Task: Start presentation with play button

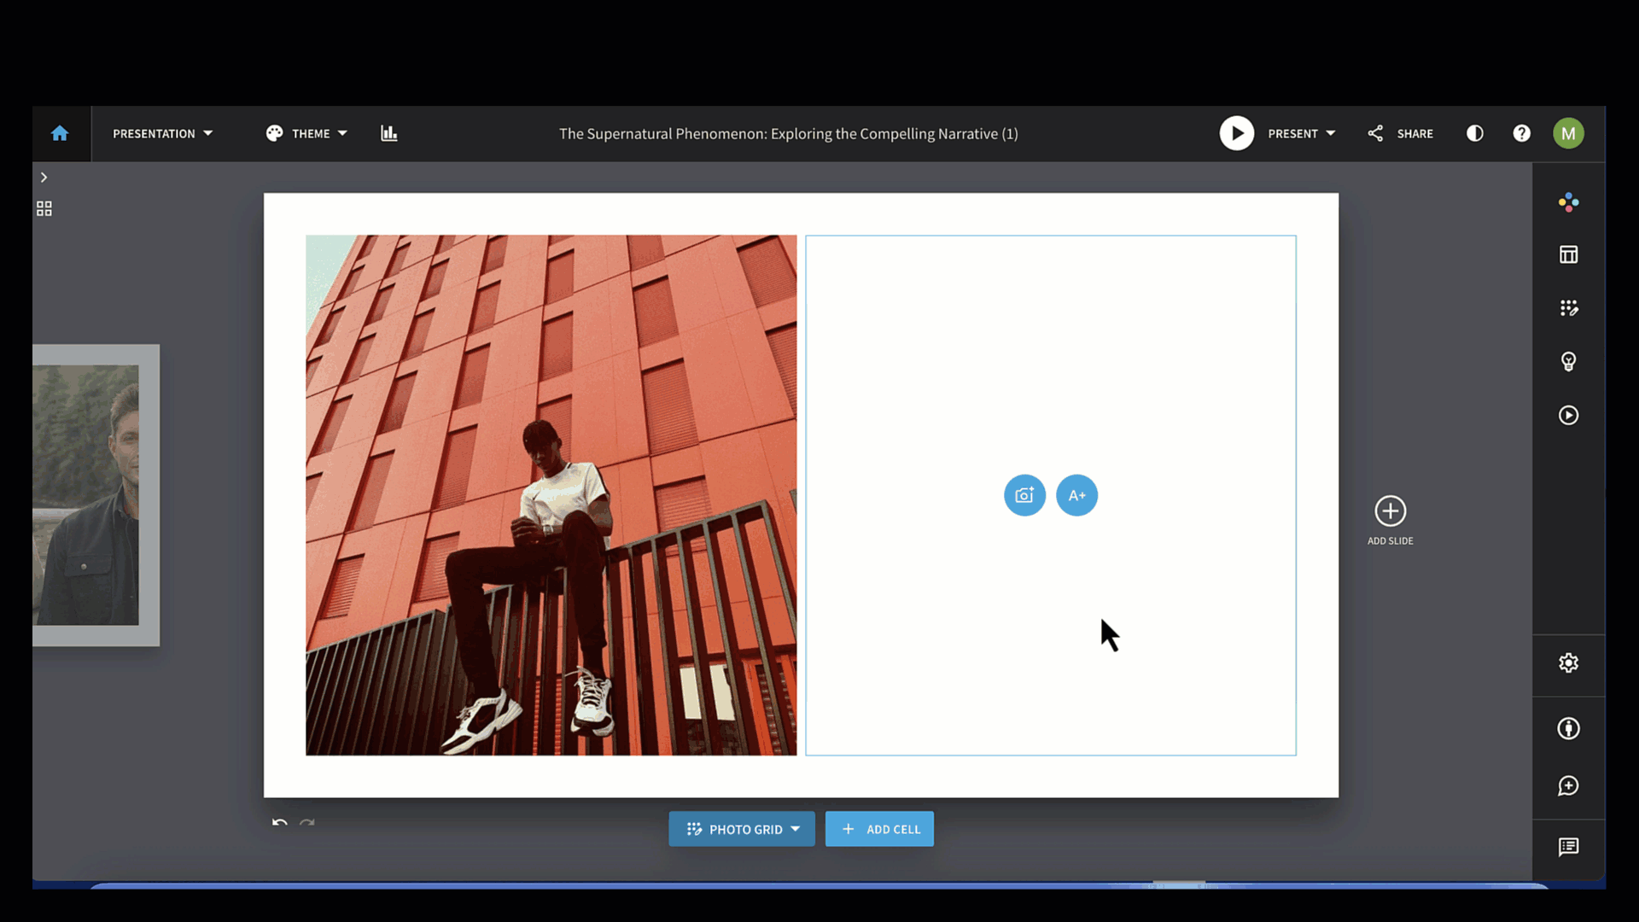Action: point(1236,133)
